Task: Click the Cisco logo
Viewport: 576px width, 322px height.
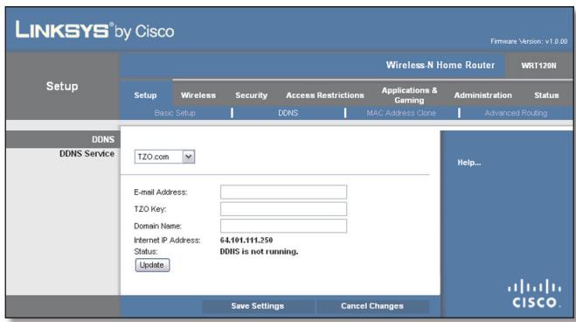Action: (x=535, y=293)
